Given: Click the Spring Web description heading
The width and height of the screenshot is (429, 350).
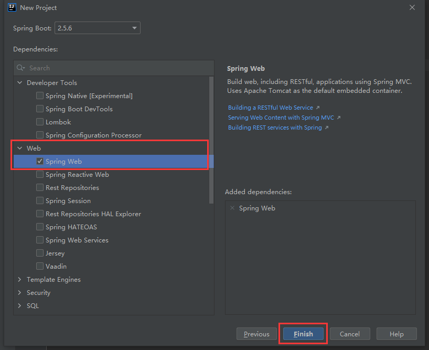Looking at the screenshot, I should click(245, 68).
